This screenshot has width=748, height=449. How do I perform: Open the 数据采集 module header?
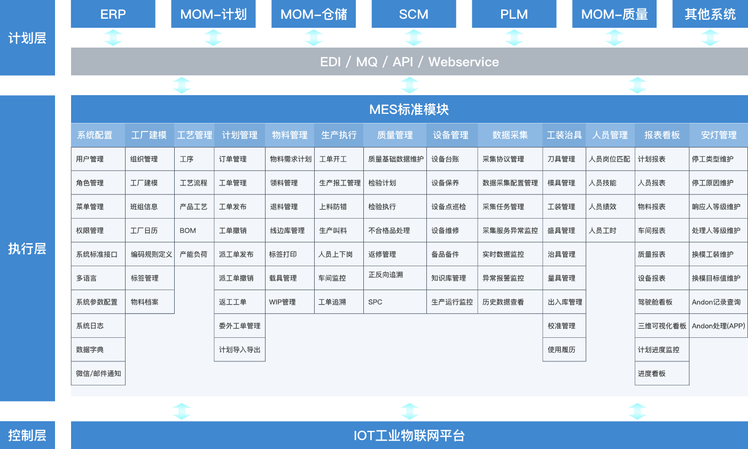pos(510,135)
